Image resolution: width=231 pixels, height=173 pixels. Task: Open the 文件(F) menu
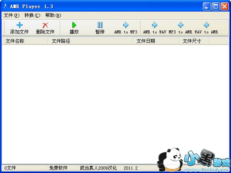click(x=12, y=15)
